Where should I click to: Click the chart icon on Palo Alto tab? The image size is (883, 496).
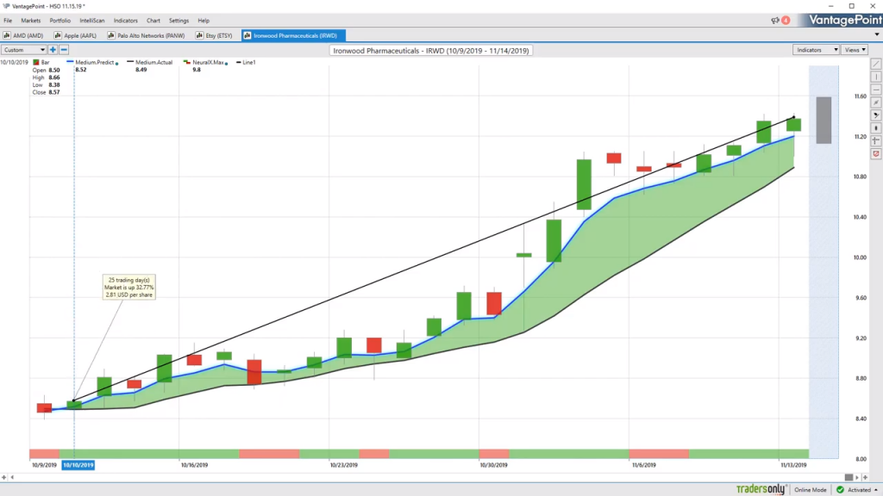point(111,34)
